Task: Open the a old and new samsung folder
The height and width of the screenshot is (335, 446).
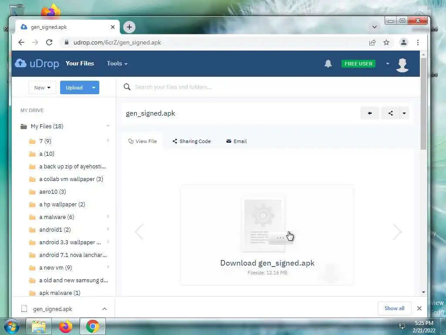Action: pos(73,280)
